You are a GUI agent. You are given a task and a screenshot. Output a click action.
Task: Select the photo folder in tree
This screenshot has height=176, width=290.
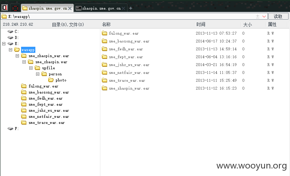(61, 80)
